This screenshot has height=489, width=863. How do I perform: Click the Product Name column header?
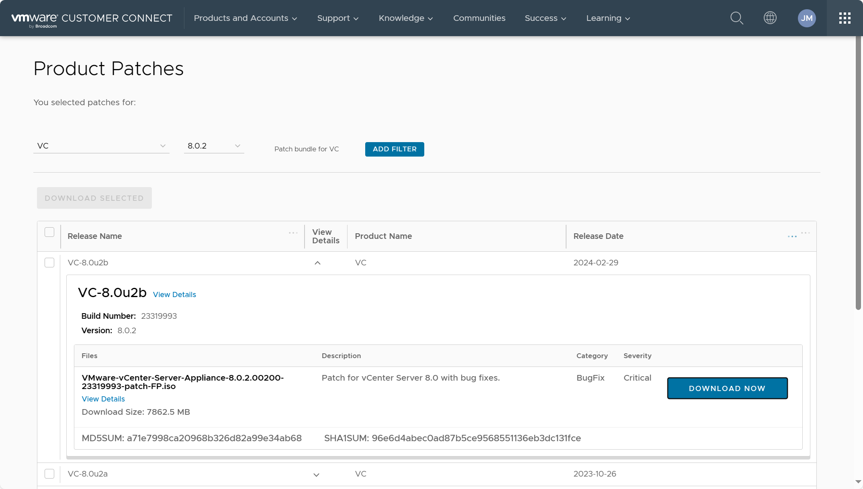pyautogui.click(x=383, y=236)
